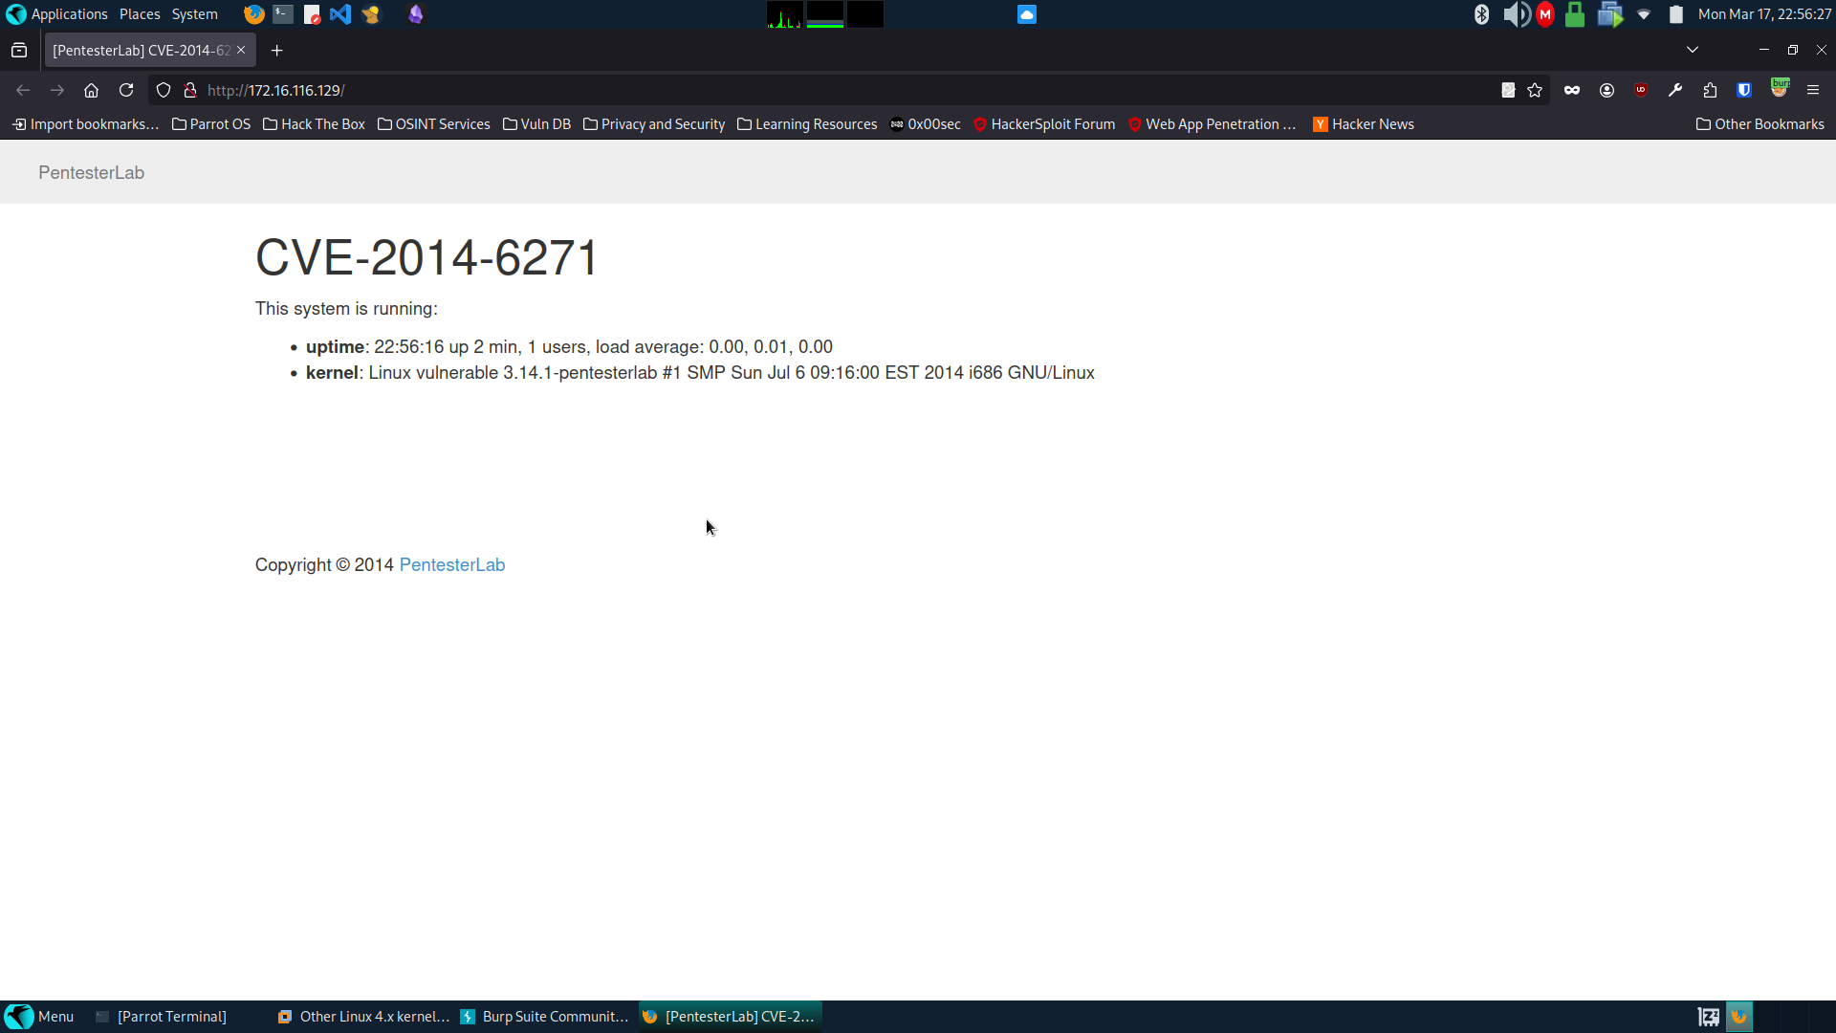This screenshot has width=1836, height=1033.
Task: Open the Bitwarden password manager extension
Action: (x=1744, y=90)
